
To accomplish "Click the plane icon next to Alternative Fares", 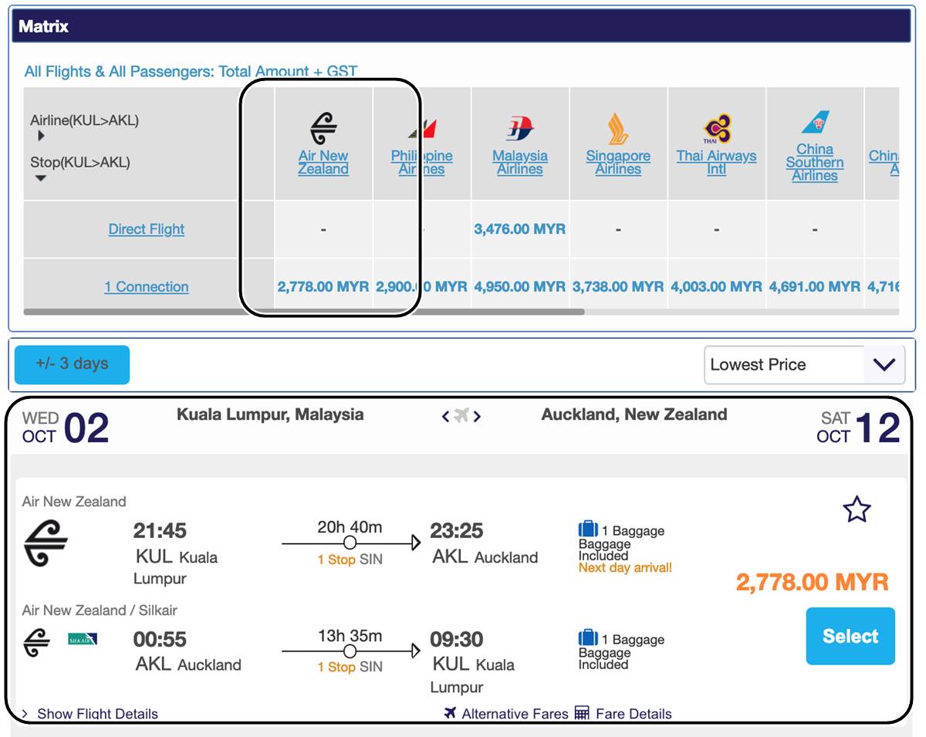I will click(x=451, y=713).
